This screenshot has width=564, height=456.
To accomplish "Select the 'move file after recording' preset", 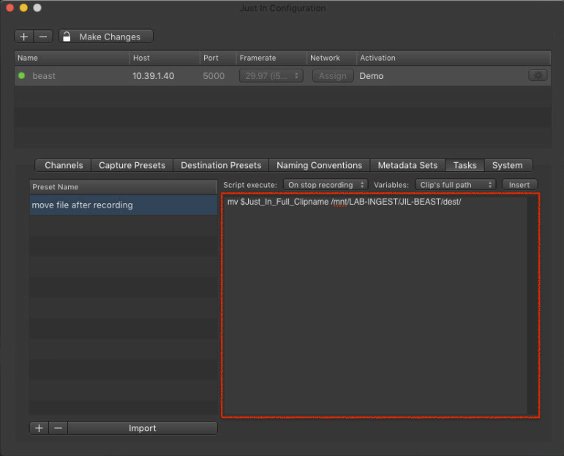I will (x=124, y=205).
